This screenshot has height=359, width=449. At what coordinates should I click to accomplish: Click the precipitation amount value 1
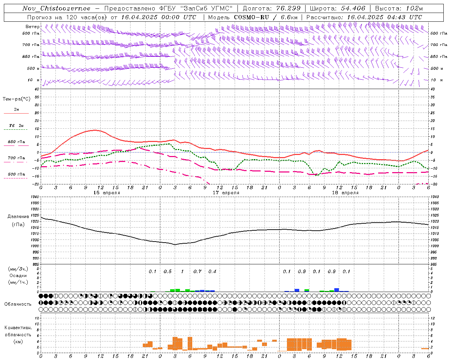pos(182,271)
